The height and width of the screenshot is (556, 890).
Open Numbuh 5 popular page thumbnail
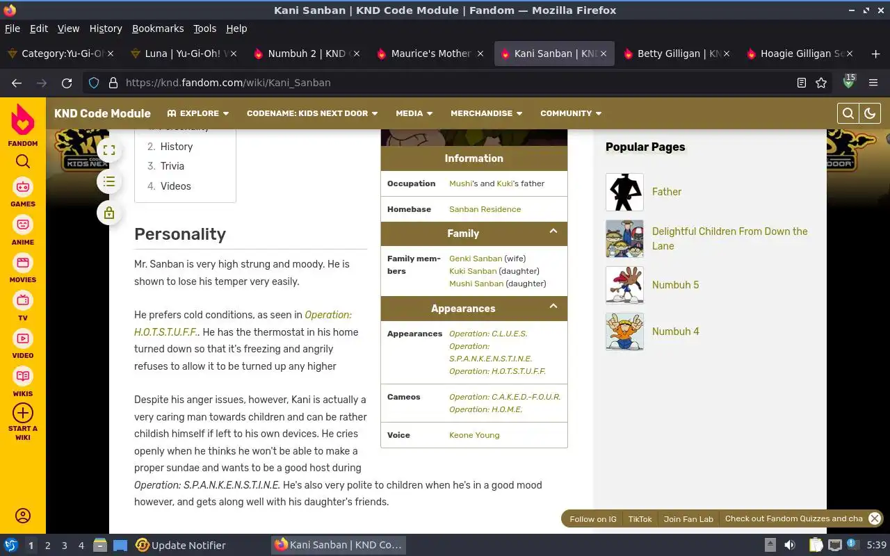[x=624, y=285]
